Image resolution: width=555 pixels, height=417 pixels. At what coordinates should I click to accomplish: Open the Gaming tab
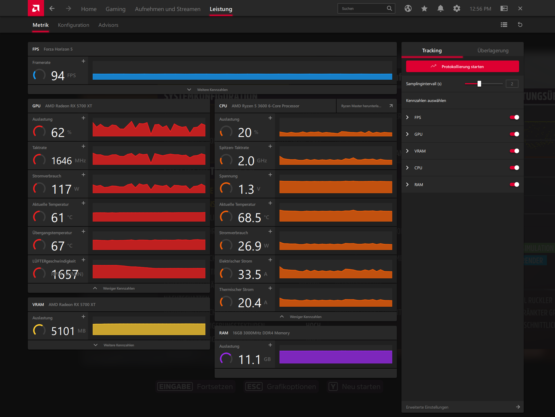116,9
